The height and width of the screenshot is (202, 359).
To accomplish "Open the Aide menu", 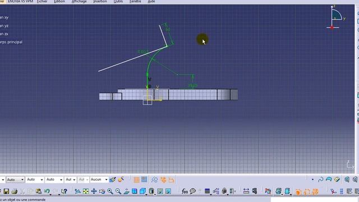I will tap(151, 1).
